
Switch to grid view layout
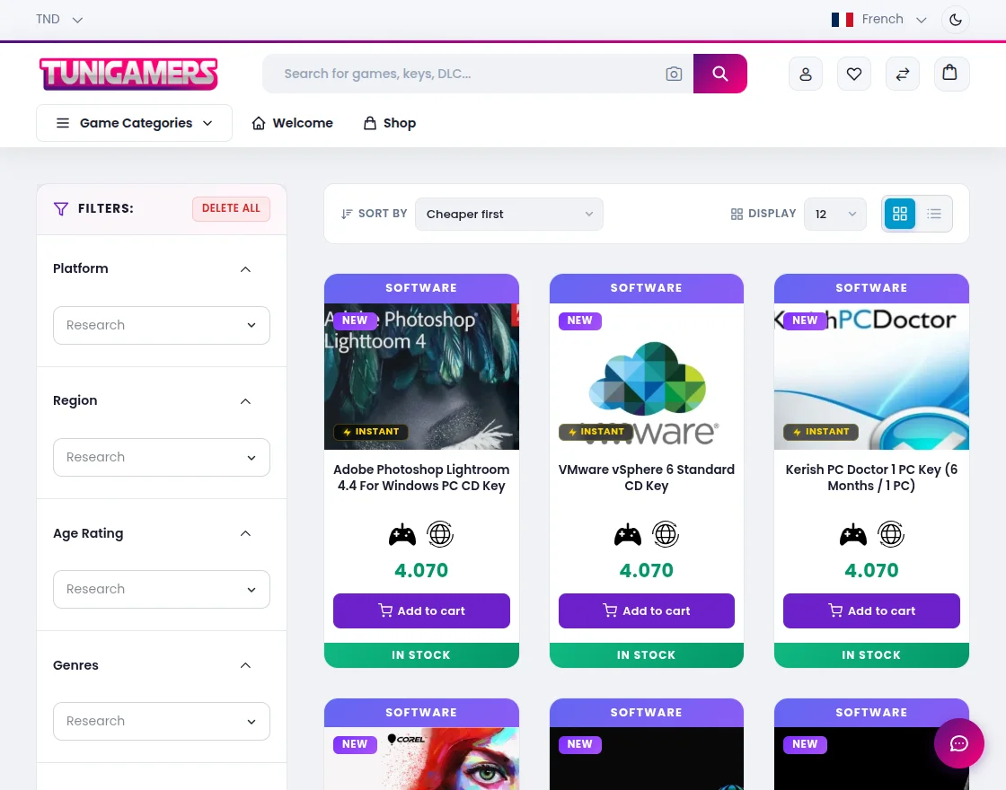(899, 214)
